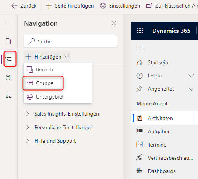Screen dimensions: 198x179
Task: Collapse the Dynamics 365 sitemap hamburger
Action: coord(139,48)
